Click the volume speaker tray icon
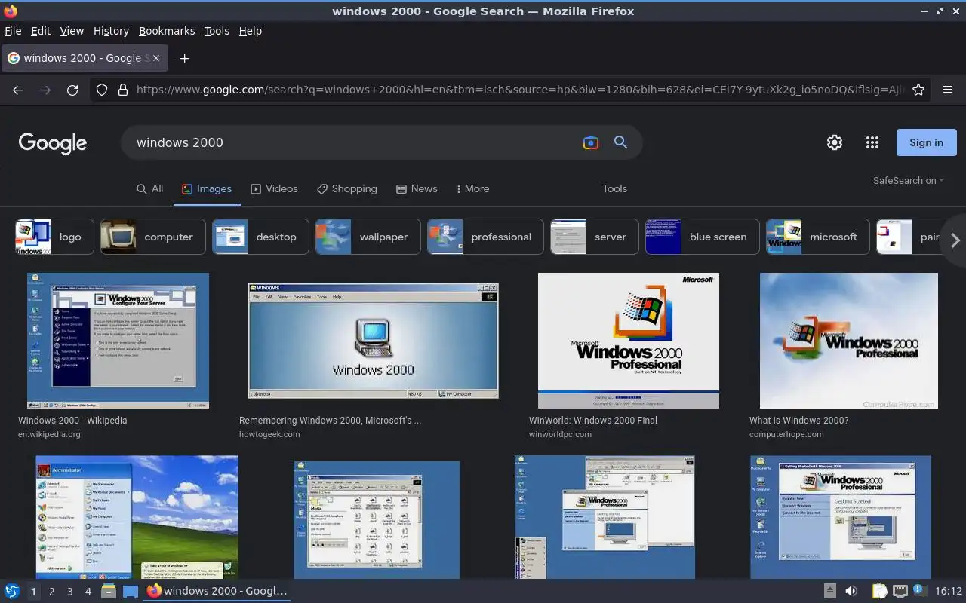Image resolution: width=966 pixels, height=603 pixels. click(x=851, y=591)
